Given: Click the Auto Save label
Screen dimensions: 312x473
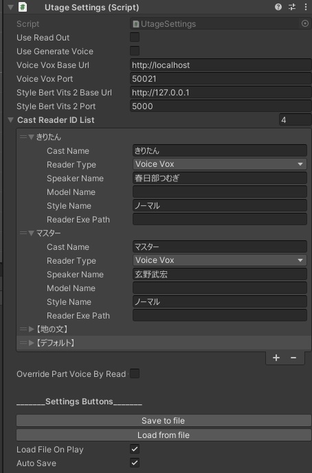Looking at the screenshot, I should tap(36, 463).
